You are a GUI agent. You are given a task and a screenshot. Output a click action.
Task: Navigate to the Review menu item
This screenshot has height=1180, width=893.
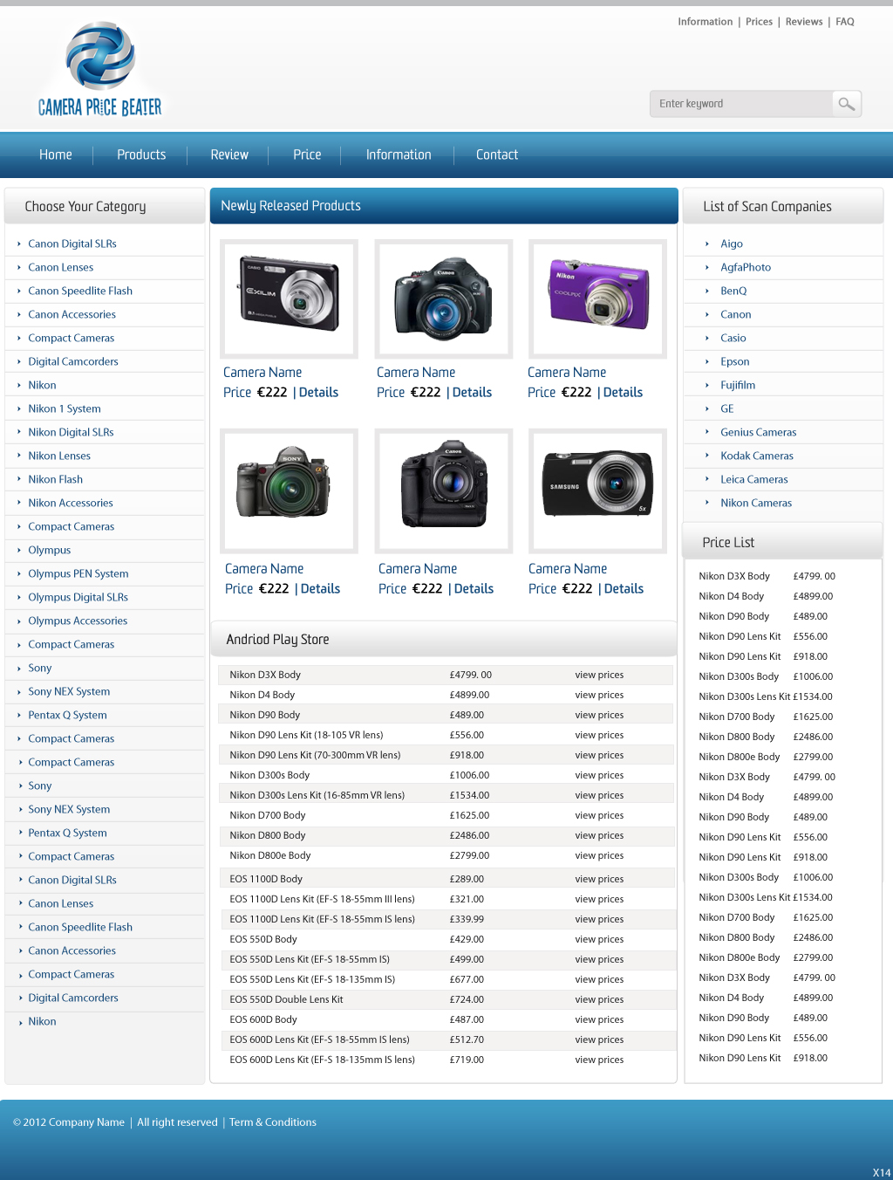click(228, 154)
